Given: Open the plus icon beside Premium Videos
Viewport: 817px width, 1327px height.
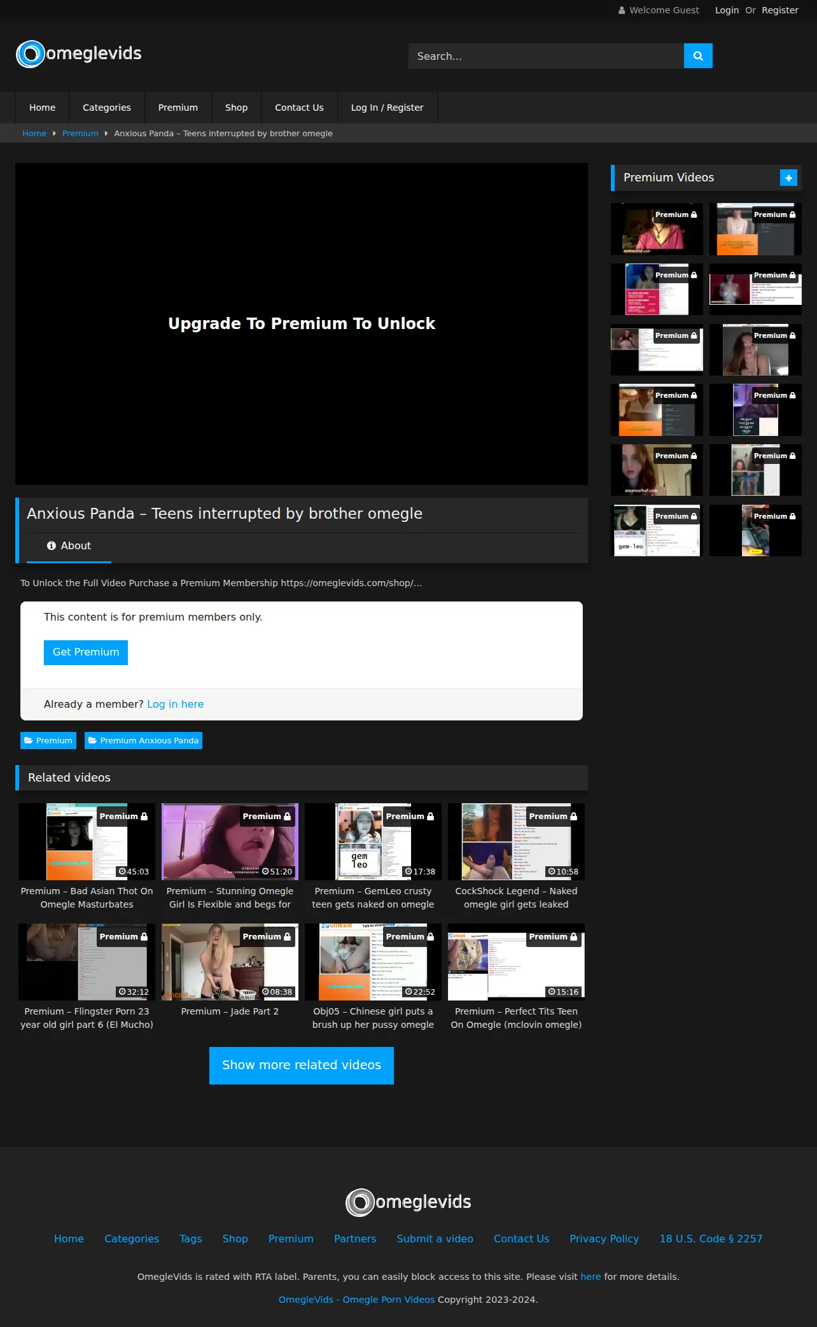Looking at the screenshot, I should pos(788,178).
